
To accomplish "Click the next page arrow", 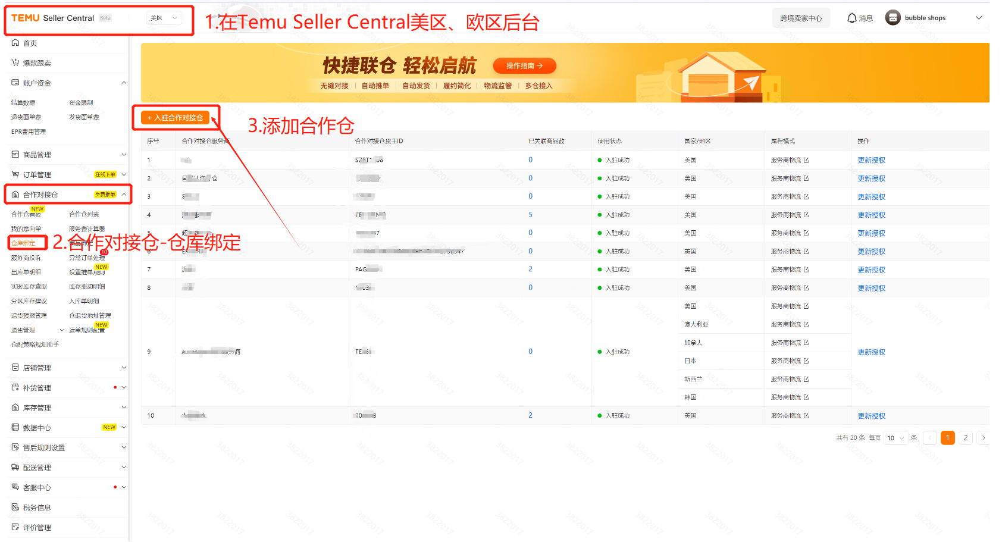I will point(984,438).
